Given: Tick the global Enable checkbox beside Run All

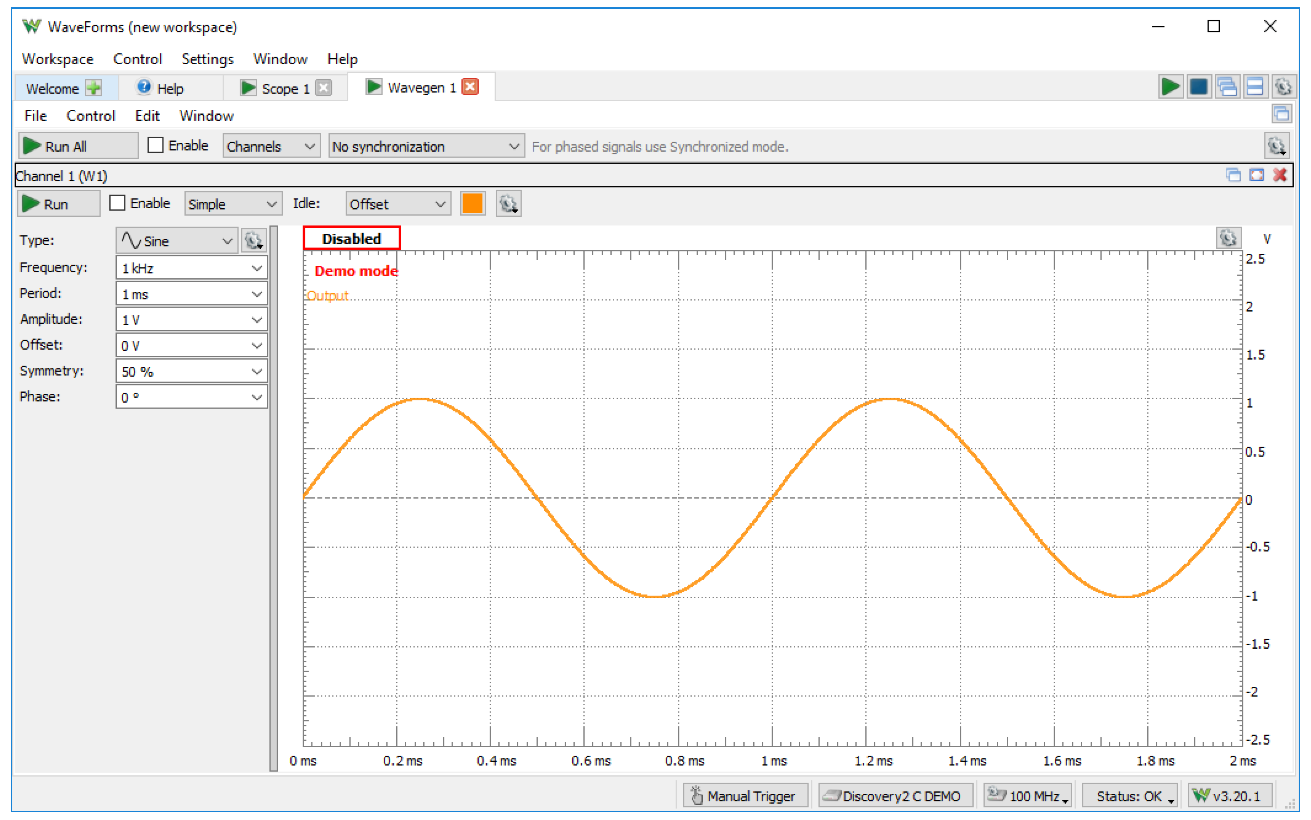Looking at the screenshot, I should (156, 146).
